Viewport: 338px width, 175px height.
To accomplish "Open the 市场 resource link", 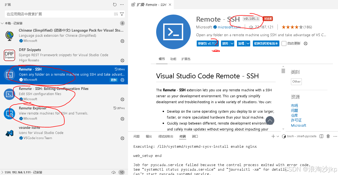I will [x=295, y=106].
